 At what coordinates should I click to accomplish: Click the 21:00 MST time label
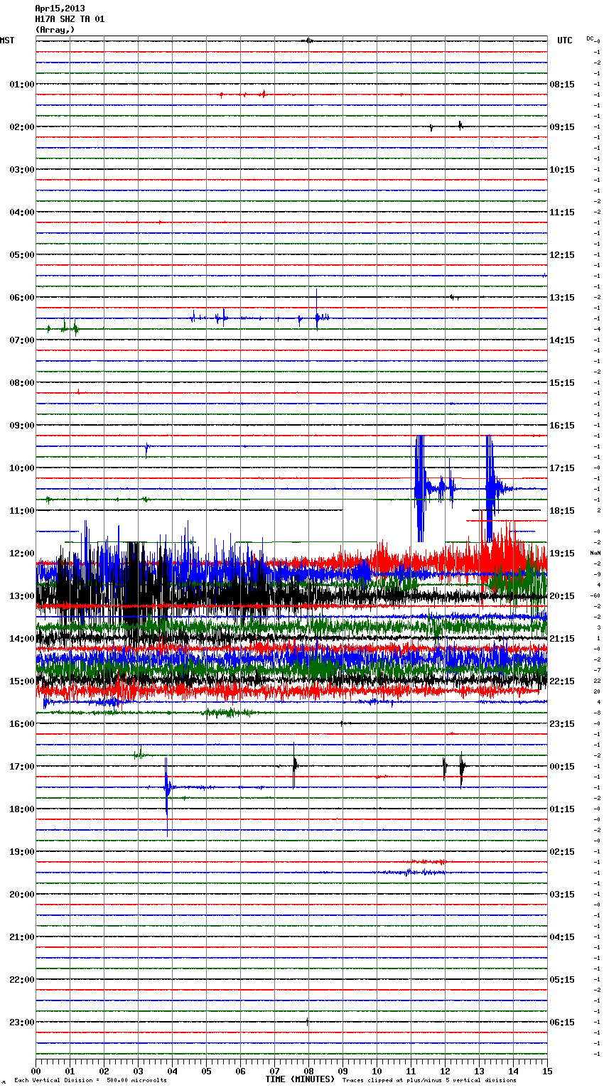point(22,937)
